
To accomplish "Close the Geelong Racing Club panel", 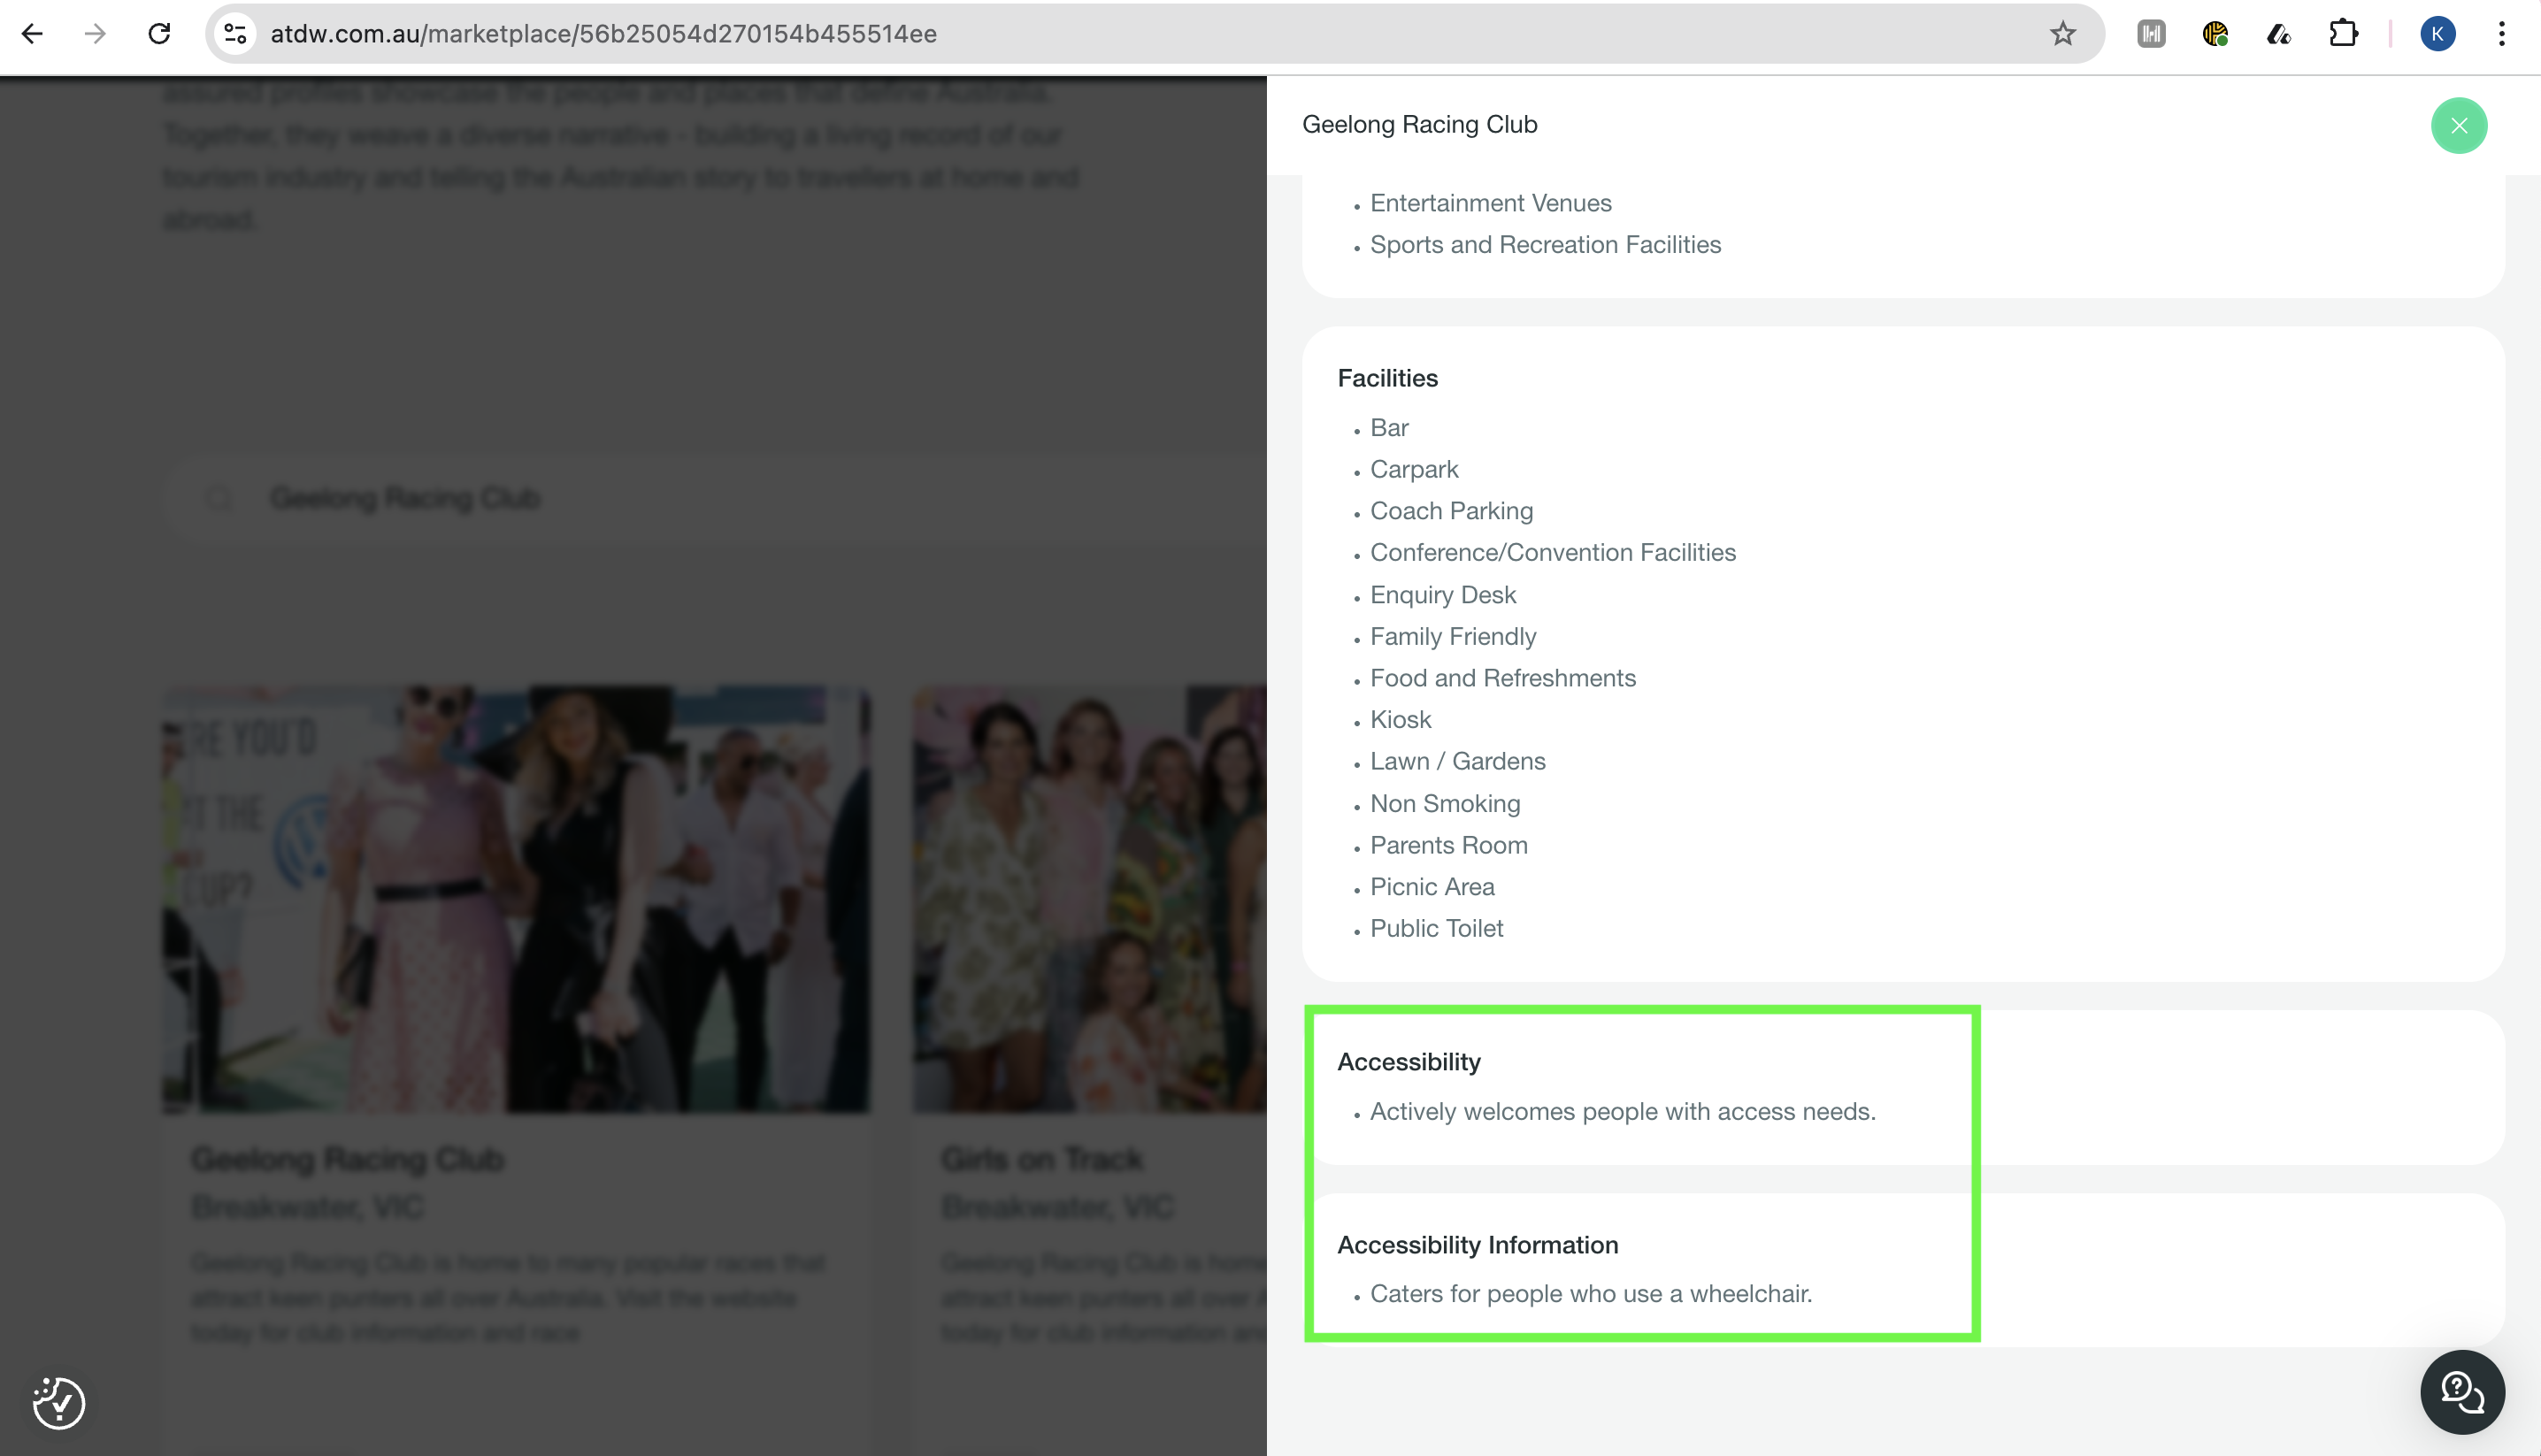I will pyautogui.click(x=2459, y=125).
